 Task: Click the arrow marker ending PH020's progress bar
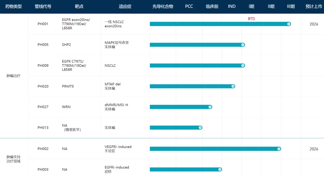click(x=233, y=86)
